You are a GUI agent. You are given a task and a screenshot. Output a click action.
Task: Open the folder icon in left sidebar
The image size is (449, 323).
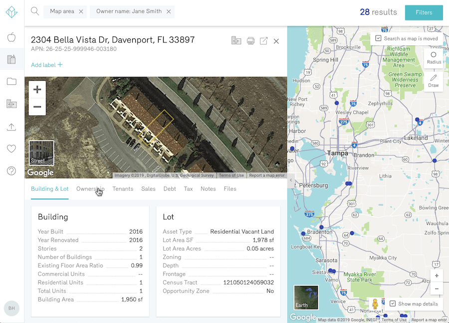(x=11, y=82)
